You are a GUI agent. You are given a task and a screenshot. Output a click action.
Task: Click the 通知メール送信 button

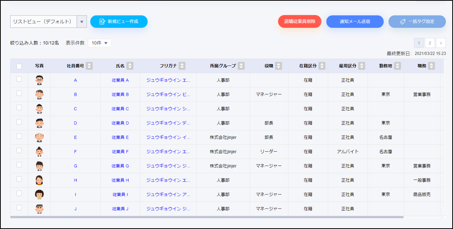(355, 22)
